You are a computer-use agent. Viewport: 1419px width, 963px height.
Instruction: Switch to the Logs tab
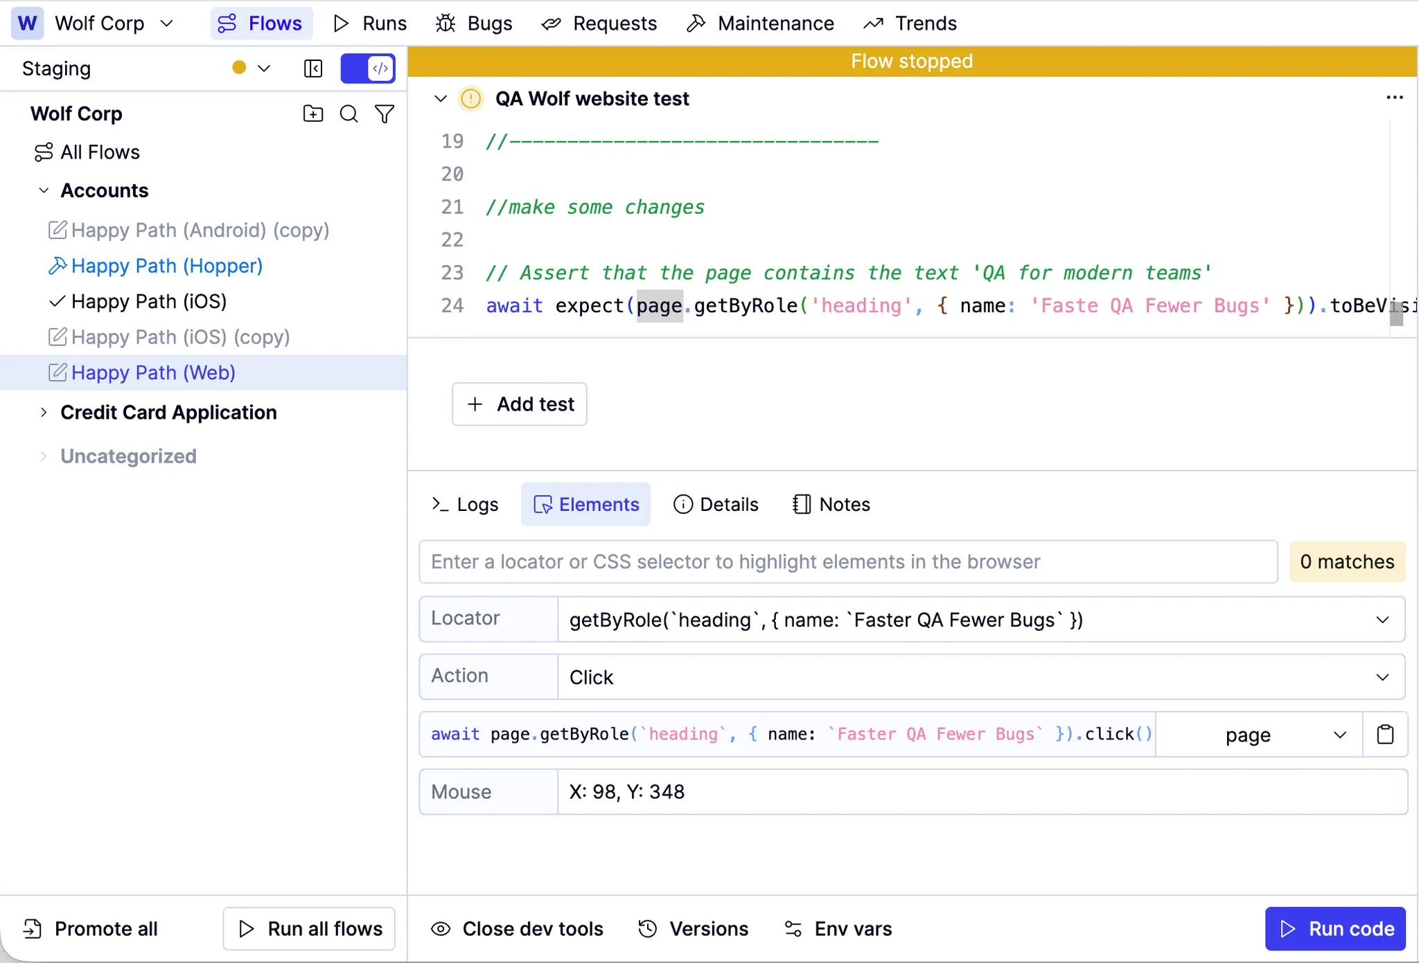465,505
